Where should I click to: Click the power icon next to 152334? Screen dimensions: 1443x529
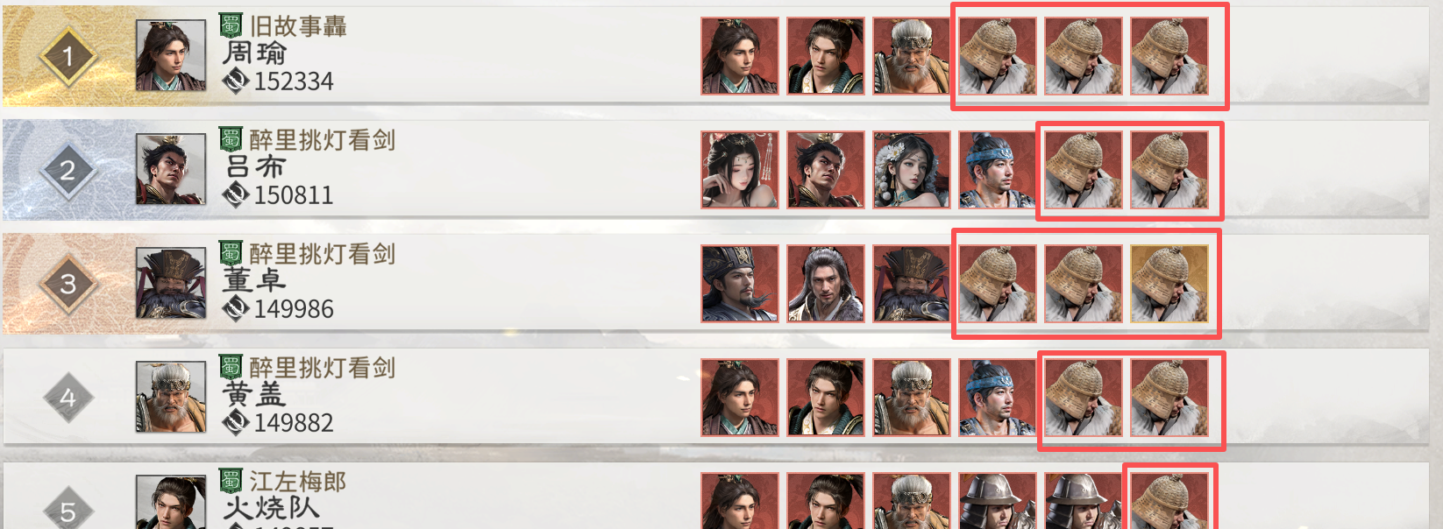tap(235, 81)
